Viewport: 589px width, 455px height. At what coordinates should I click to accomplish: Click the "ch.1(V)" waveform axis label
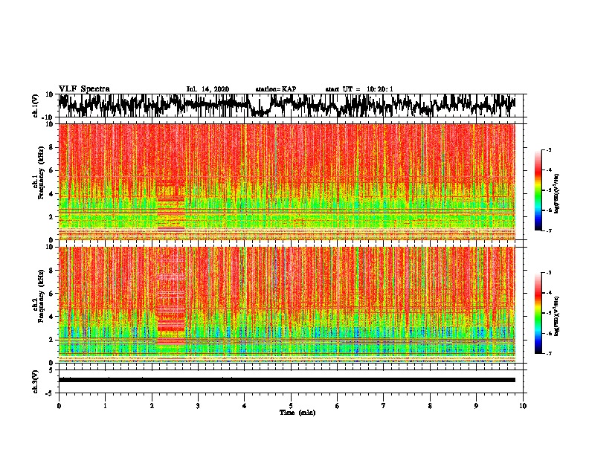[x=36, y=106]
